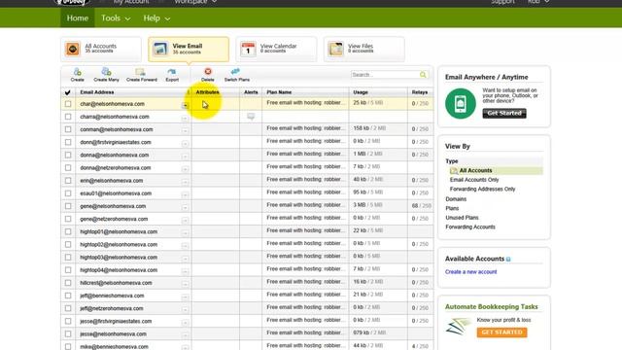The width and height of the screenshot is (622, 350).
Task: Open the View Email tile
Action: 189,49
